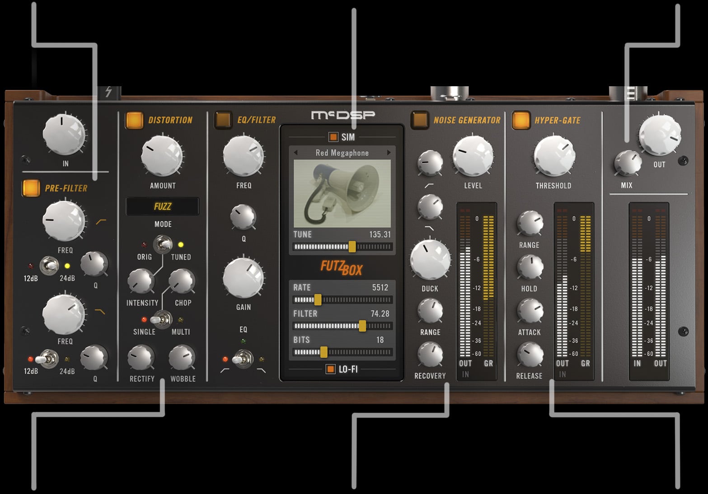Click the Hyper-Gate THRESHOLD knob
This screenshot has width=708, height=494.
pos(554,156)
